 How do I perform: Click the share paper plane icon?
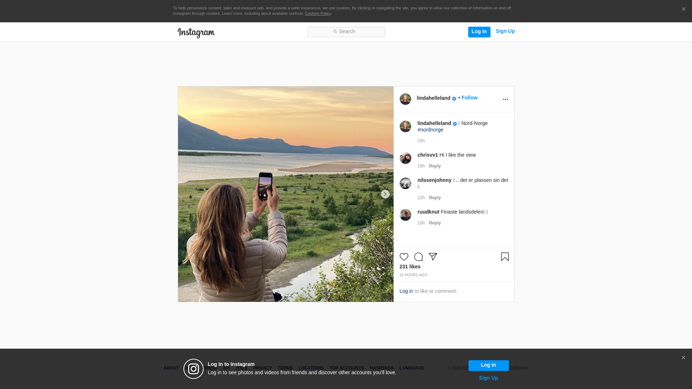pyautogui.click(x=432, y=257)
